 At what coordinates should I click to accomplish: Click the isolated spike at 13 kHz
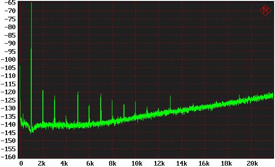(x=170, y=103)
